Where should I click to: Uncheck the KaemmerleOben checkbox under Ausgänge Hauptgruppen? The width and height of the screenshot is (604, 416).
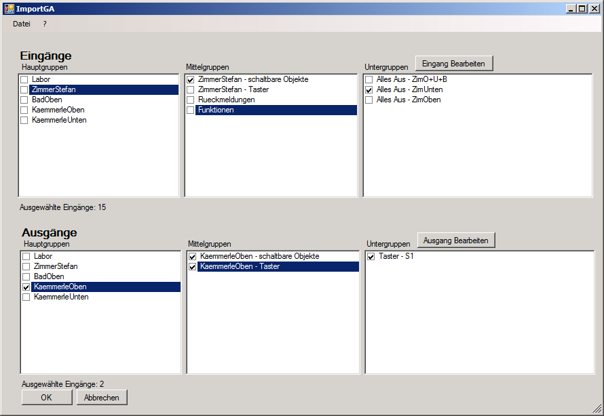[26, 287]
